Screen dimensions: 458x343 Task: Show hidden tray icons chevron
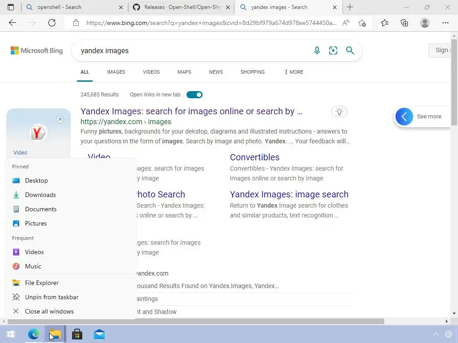436,334
